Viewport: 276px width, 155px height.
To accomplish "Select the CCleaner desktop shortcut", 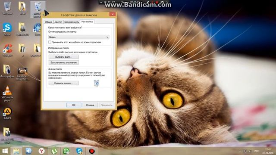I will 7,50.
